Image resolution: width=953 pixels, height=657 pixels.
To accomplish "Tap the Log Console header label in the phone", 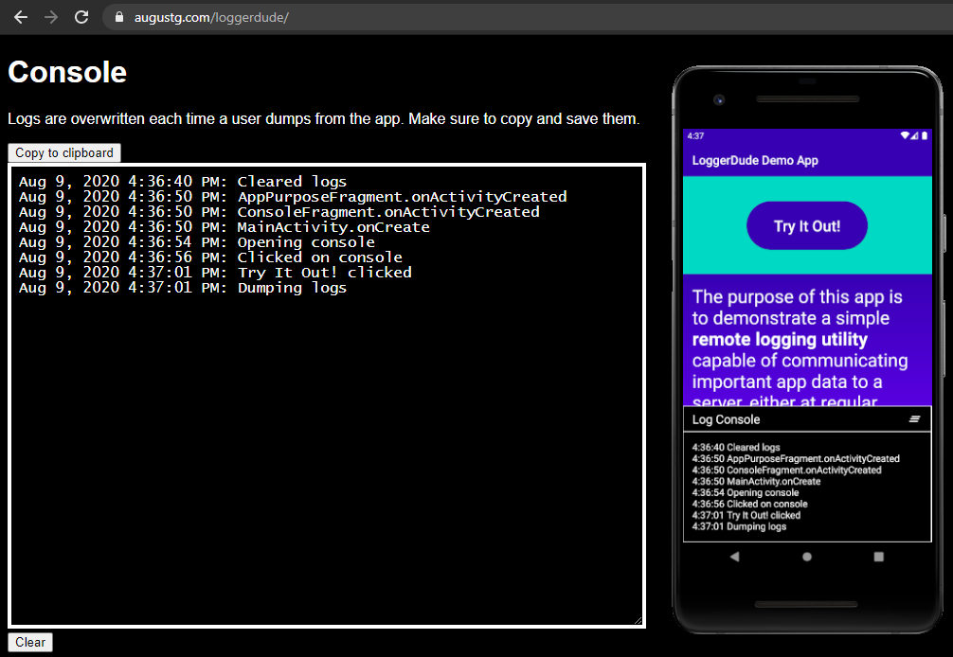I will pos(726,419).
